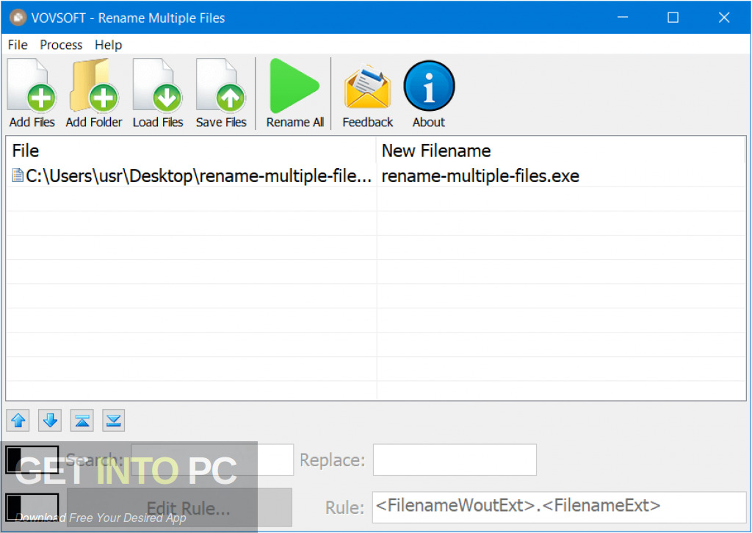Viewport: 752px width, 533px height.
Task: Move selected file up one row
Action: [x=18, y=421]
